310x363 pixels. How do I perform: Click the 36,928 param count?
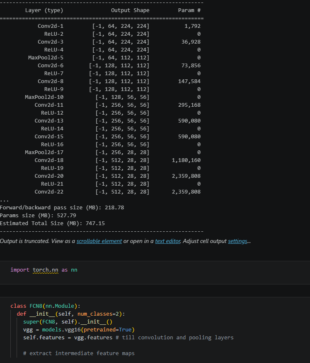(191, 42)
